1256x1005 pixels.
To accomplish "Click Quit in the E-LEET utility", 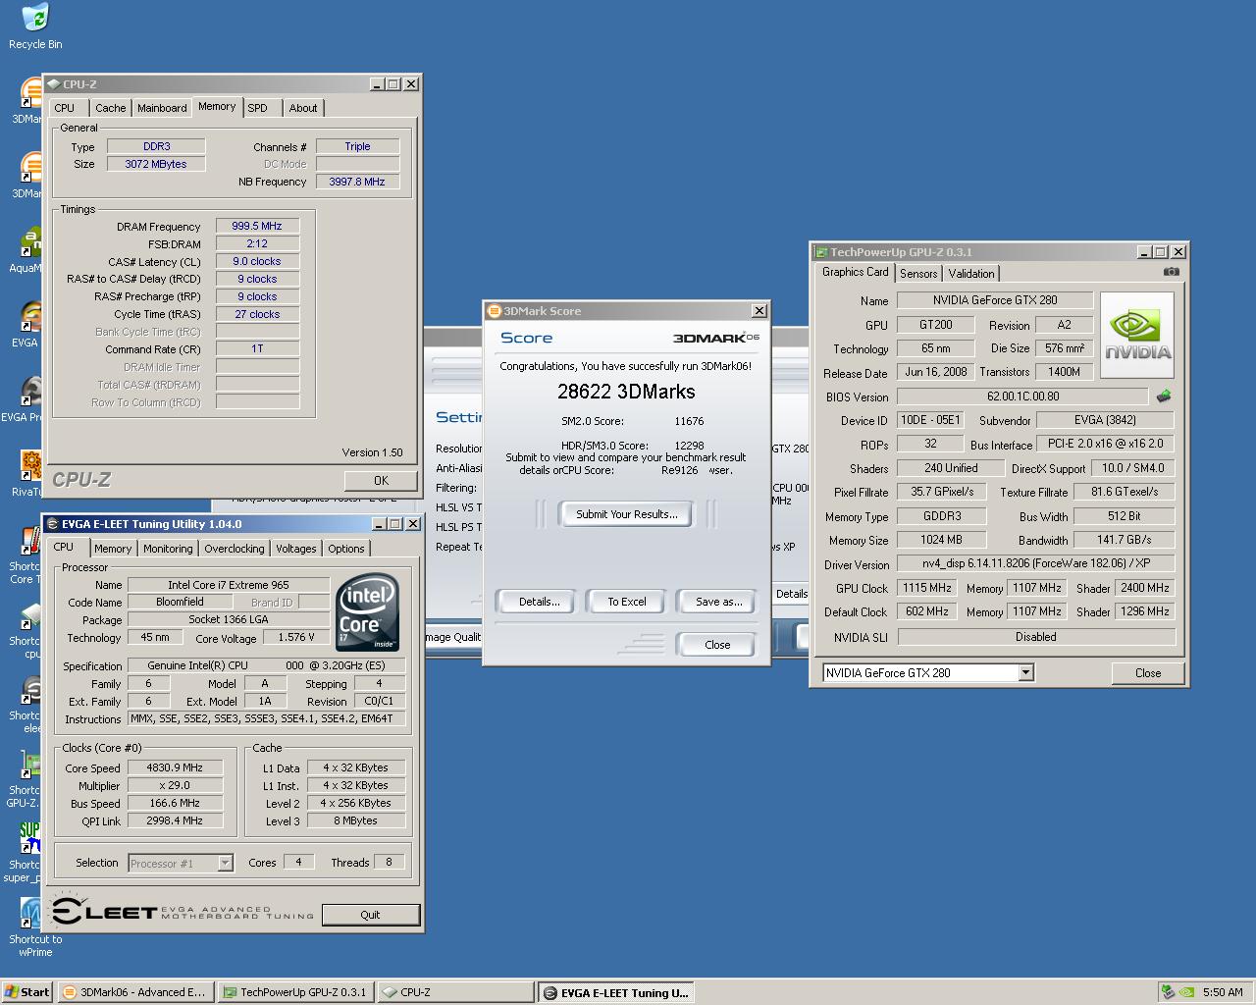I will 370,915.
